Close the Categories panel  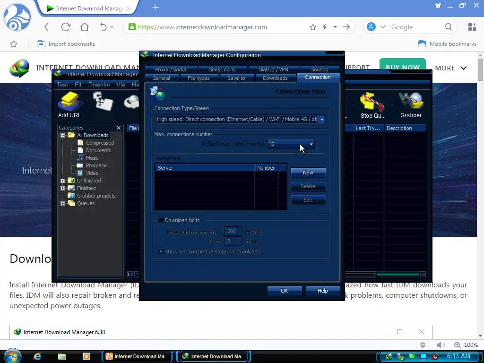pos(119,128)
